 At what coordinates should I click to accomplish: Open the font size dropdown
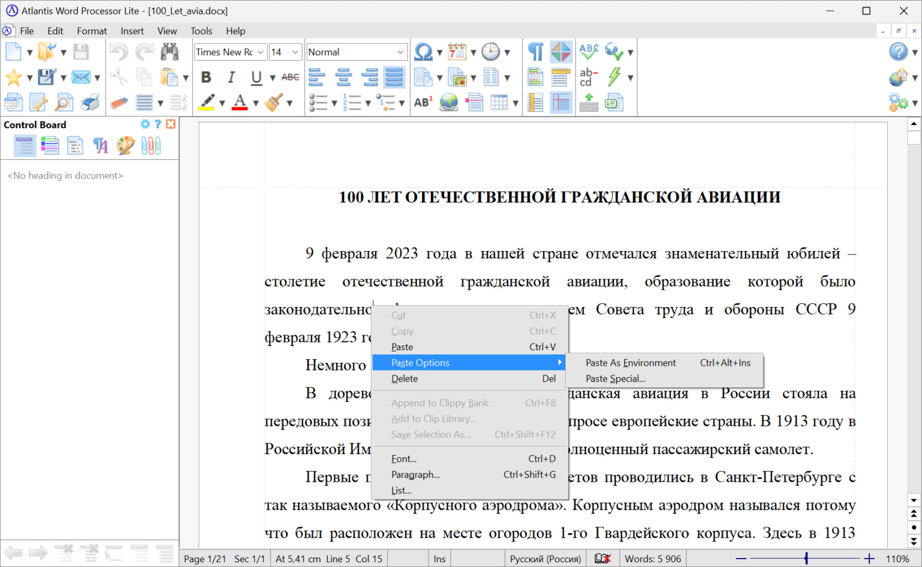click(x=295, y=52)
